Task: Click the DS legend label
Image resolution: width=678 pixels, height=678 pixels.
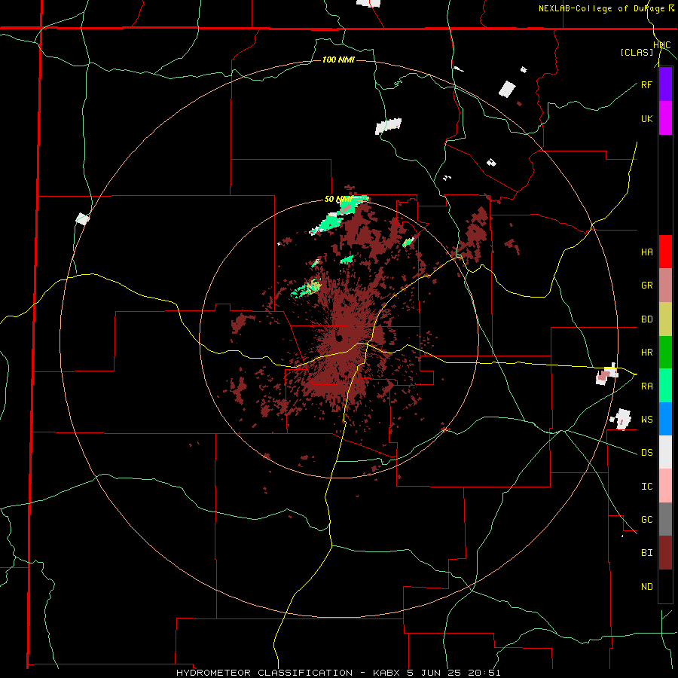Action: point(646,453)
